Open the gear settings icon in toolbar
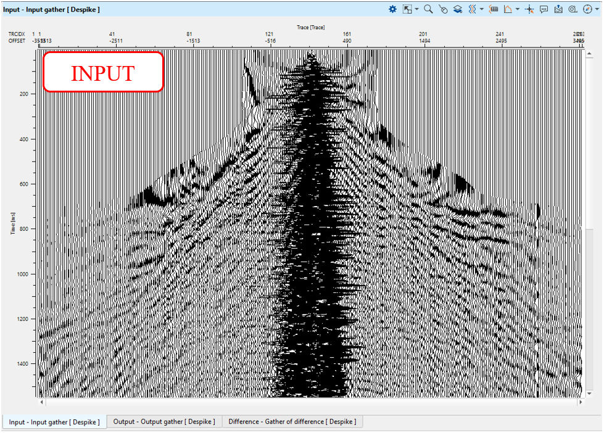The image size is (604, 433). pos(393,9)
